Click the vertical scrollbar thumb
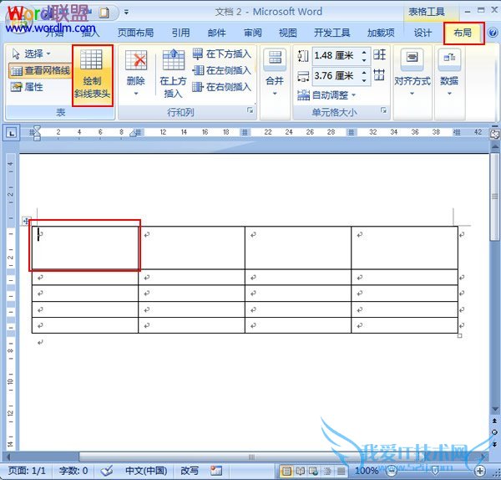This screenshot has width=501, height=480. [494, 197]
